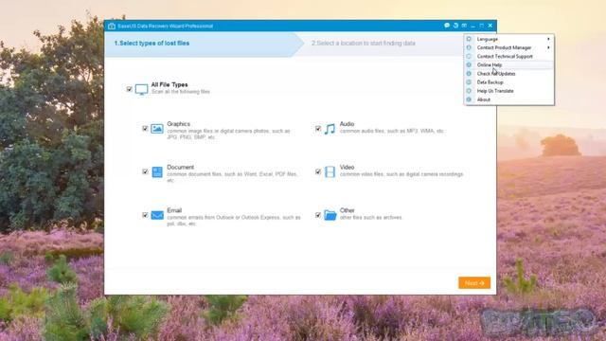
Task: Click the icon beside Data Backup
Action: click(469, 82)
